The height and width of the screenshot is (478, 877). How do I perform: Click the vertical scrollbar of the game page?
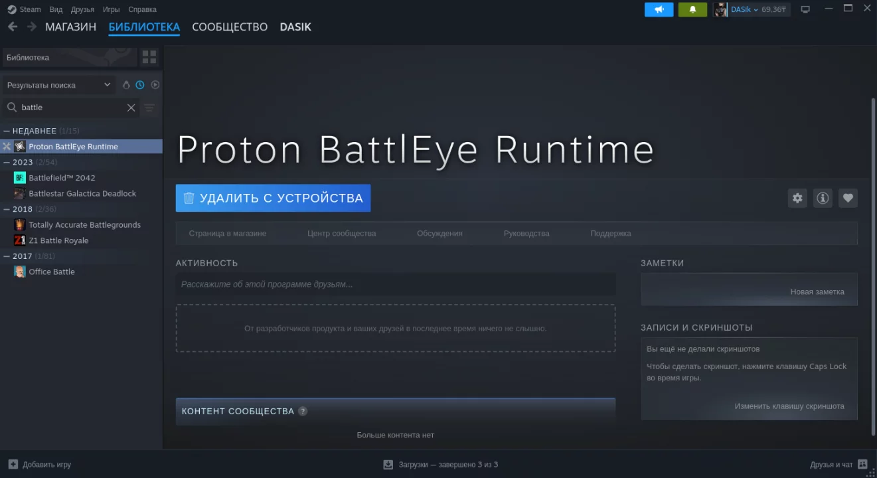(x=873, y=266)
